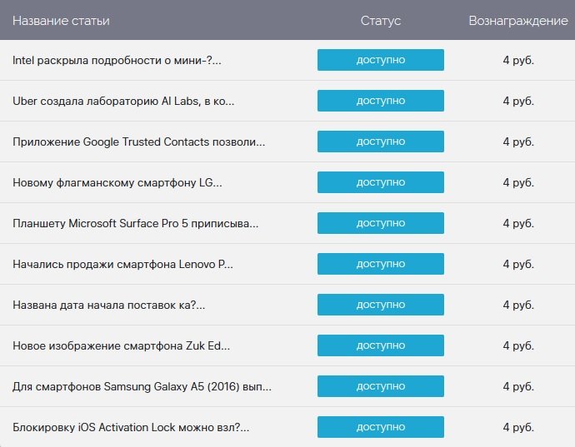The image size is (575, 447).
Task: Click the 'Вознаграждение' column header
Action: (518, 21)
